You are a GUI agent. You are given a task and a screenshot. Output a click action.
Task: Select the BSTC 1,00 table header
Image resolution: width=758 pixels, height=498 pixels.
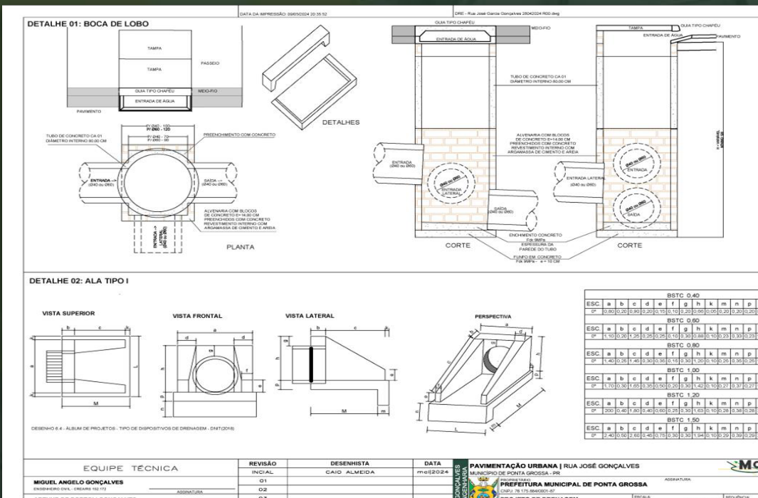click(683, 370)
